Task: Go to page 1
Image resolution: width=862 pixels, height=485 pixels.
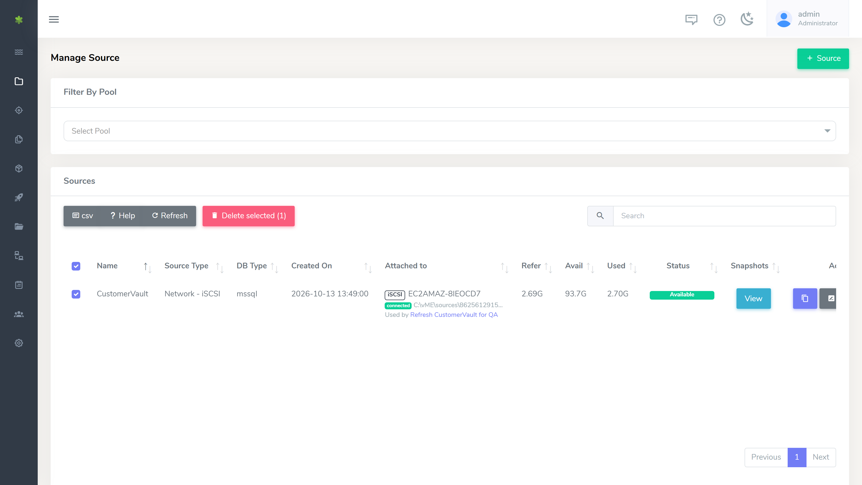Action: click(797, 457)
